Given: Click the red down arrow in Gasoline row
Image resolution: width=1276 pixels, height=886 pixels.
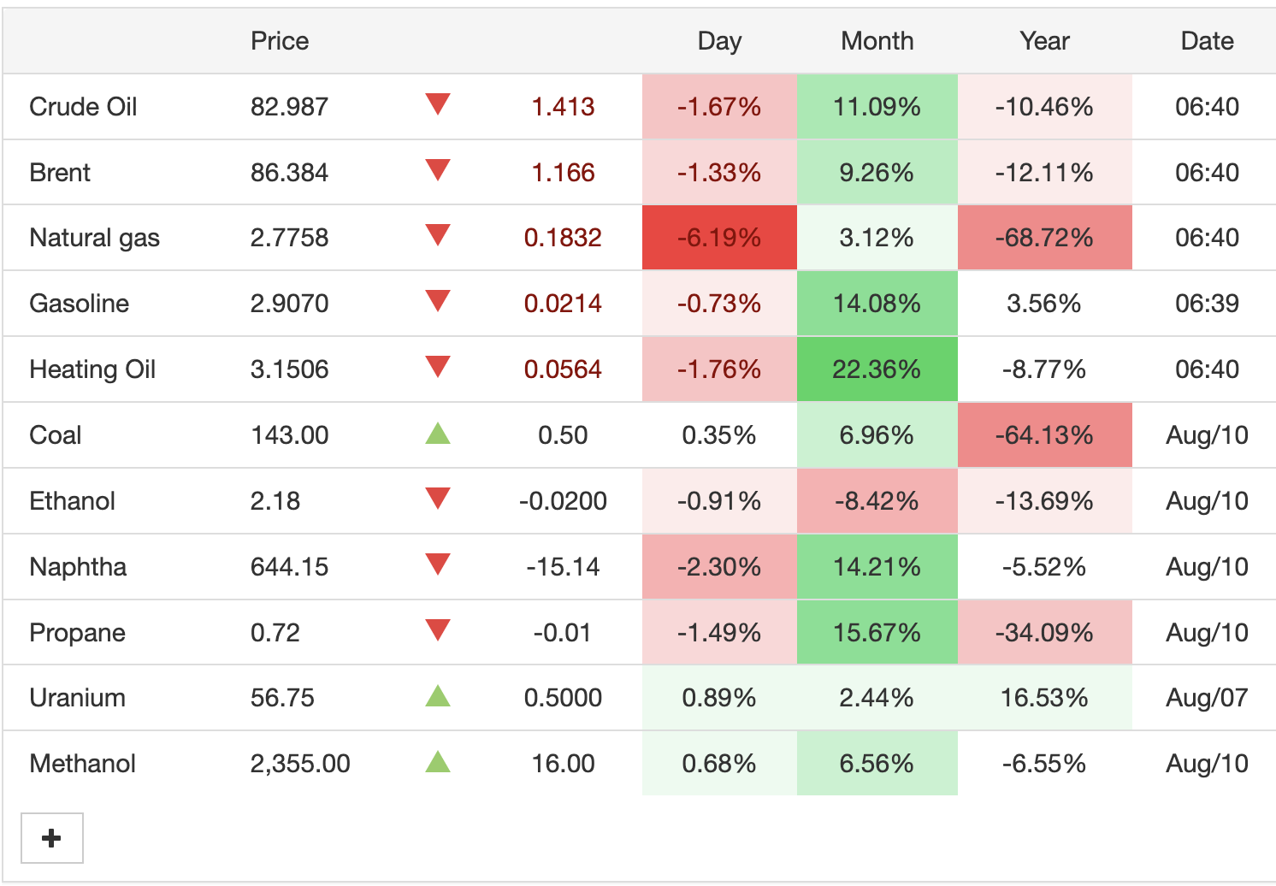Looking at the screenshot, I should (438, 301).
